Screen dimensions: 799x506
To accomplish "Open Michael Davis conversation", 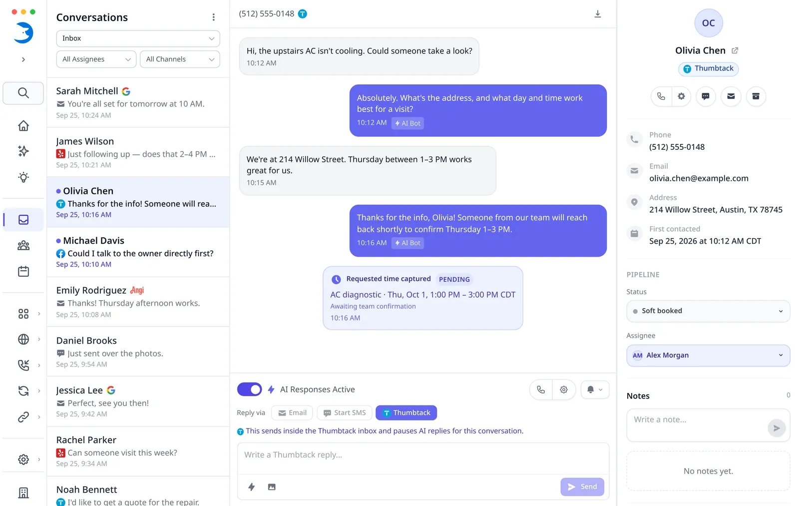I will (x=138, y=252).
